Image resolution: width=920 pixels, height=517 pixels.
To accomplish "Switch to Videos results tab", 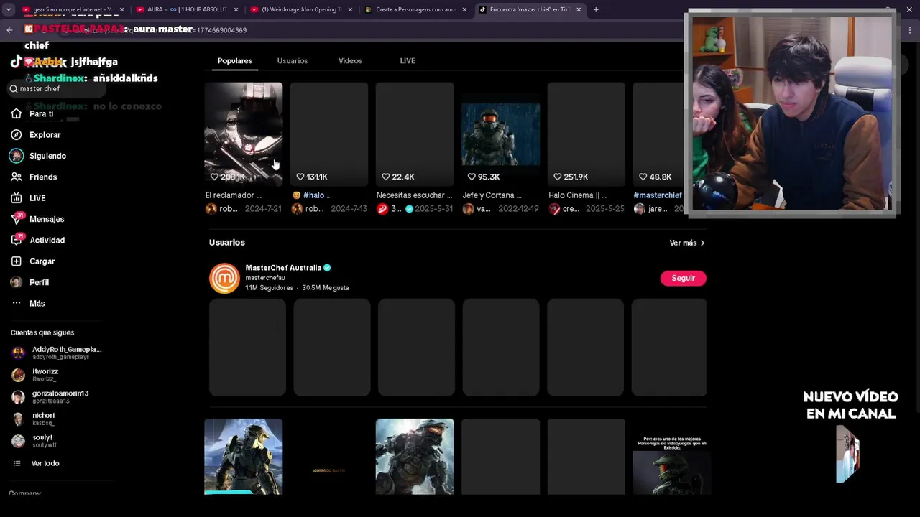I will (x=350, y=61).
